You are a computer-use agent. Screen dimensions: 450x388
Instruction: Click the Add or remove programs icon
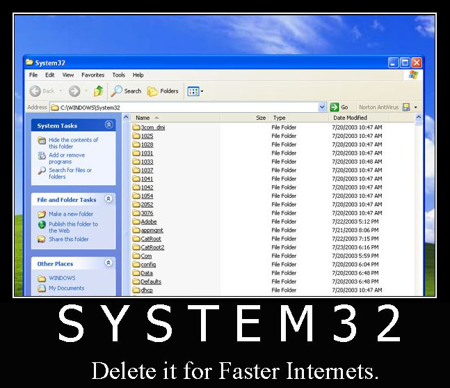click(x=42, y=155)
